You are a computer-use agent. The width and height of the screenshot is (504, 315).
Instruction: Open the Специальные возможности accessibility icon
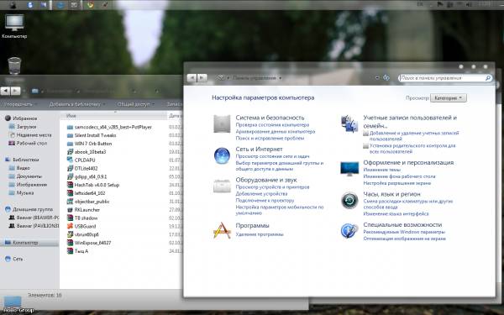pyautogui.click(x=349, y=230)
